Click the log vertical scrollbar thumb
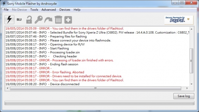Viewport: 199px width, 112px height. (191, 61)
